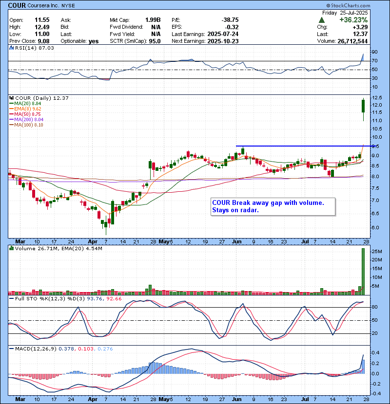Click the Optionable yes value
The height and width of the screenshot is (404, 390).
94,41
